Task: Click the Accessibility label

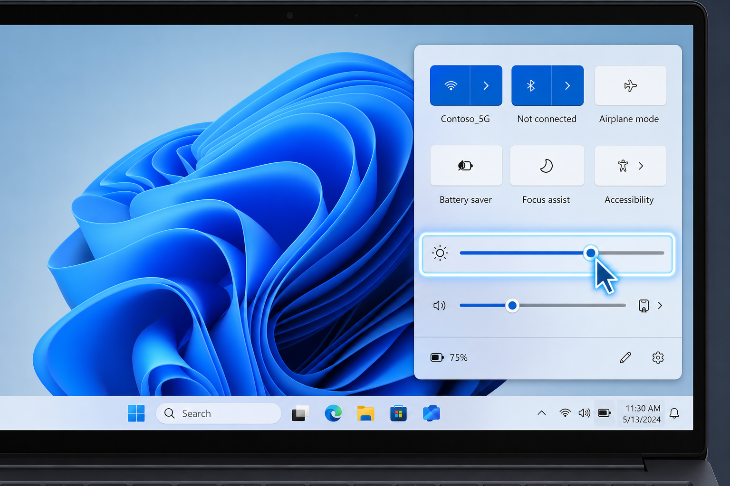Action: click(x=629, y=200)
